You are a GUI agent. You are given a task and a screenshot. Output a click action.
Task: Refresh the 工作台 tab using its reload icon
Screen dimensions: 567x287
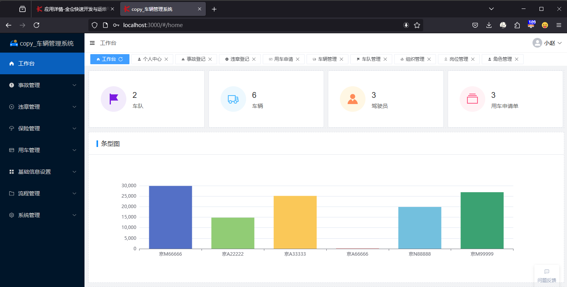coord(121,59)
